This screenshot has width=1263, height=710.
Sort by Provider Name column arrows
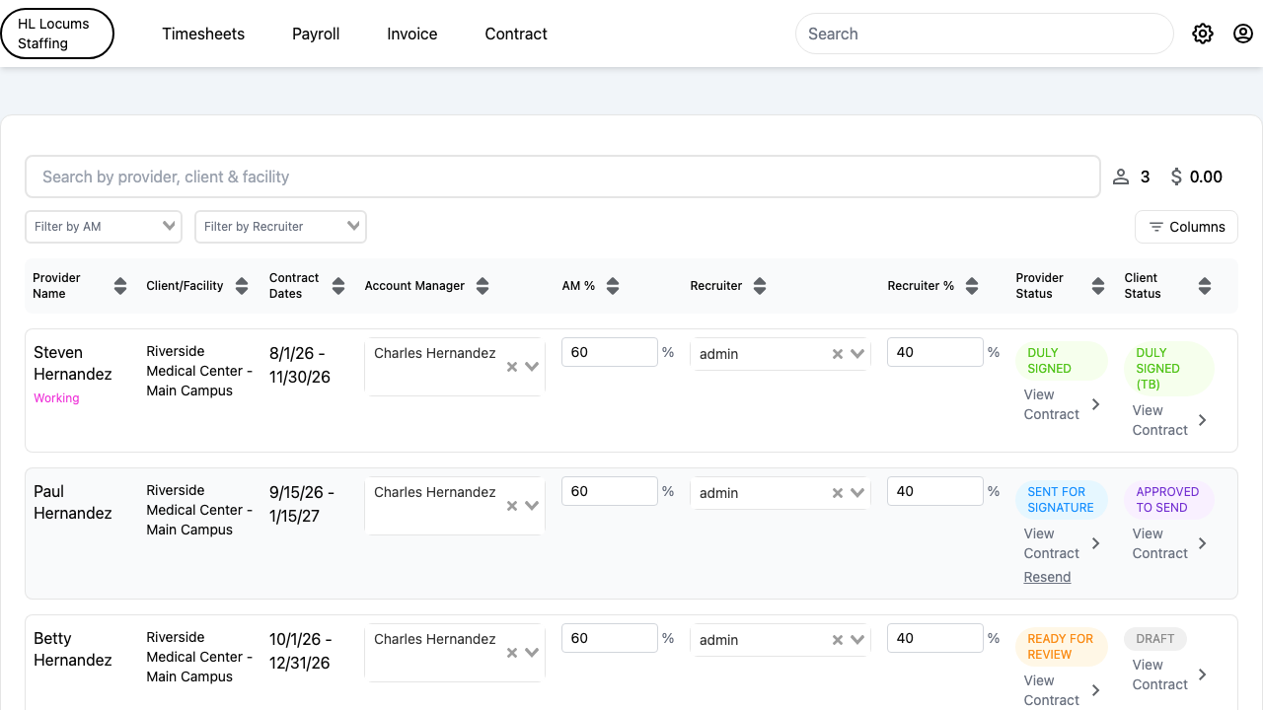pos(120,286)
